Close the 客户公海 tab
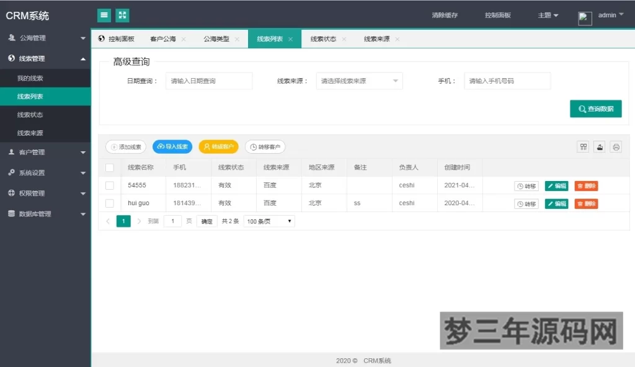This screenshot has width=635, height=367. coord(184,39)
